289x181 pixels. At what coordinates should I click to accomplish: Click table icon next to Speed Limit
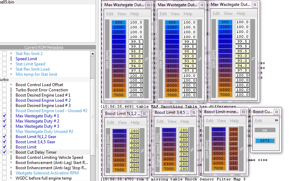pyautogui.click(x=11, y=59)
